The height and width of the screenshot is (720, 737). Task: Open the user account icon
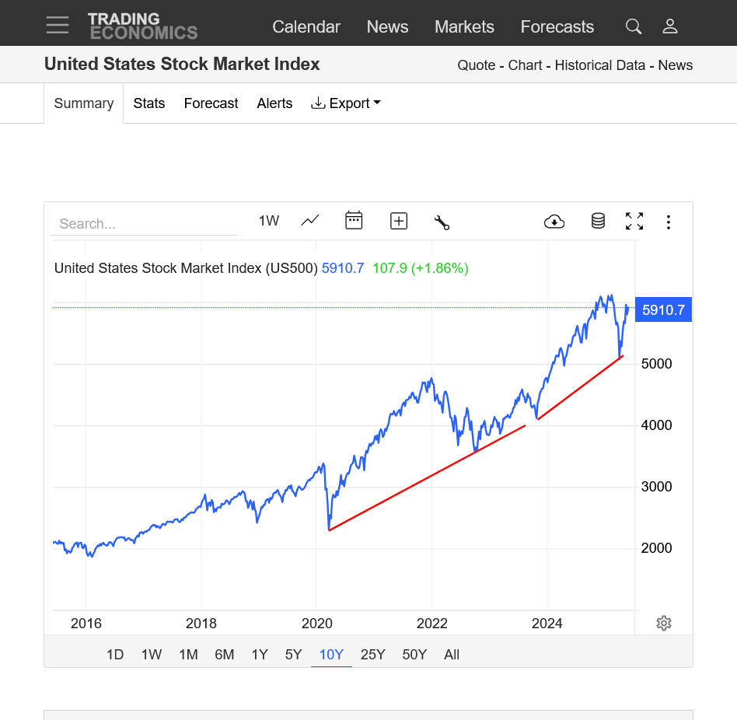pyautogui.click(x=670, y=26)
